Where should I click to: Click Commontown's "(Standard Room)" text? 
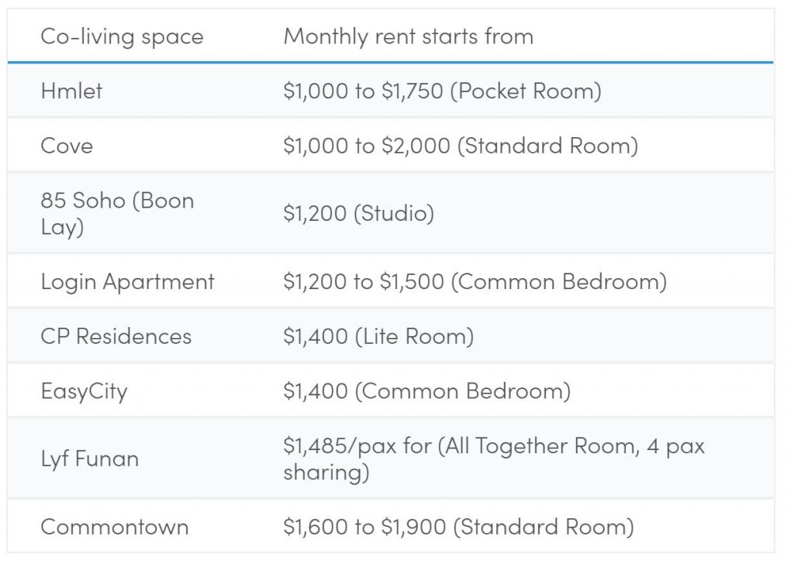[x=543, y=528]
